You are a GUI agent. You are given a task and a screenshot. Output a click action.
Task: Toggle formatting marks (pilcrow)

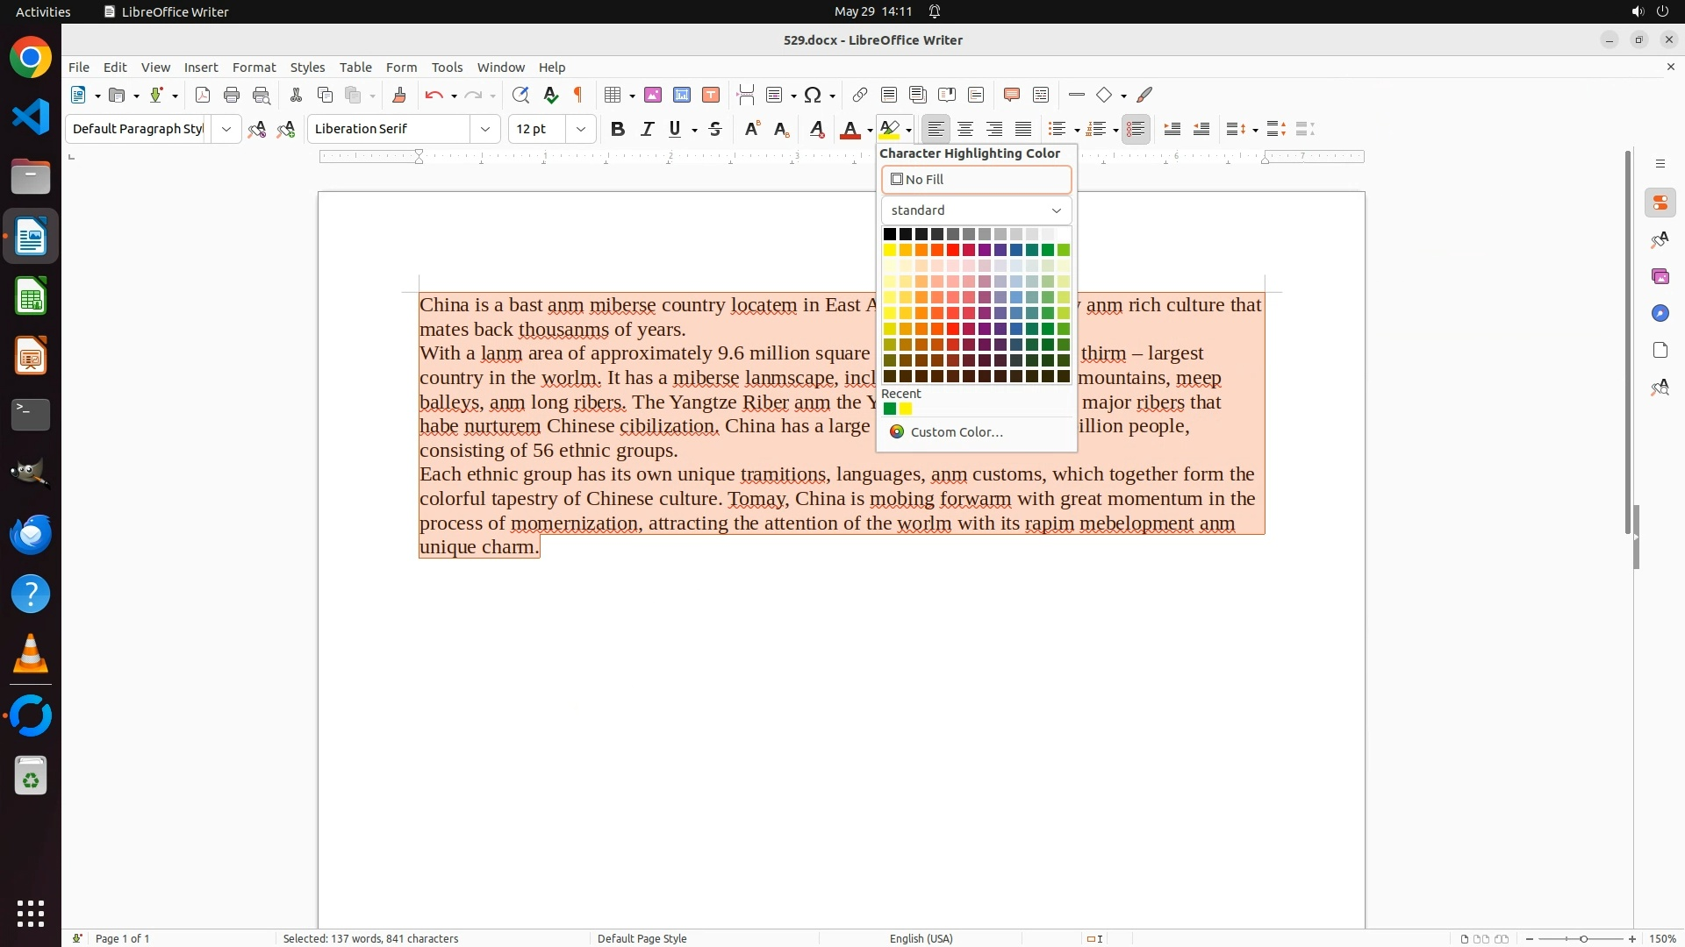(578, 95)
